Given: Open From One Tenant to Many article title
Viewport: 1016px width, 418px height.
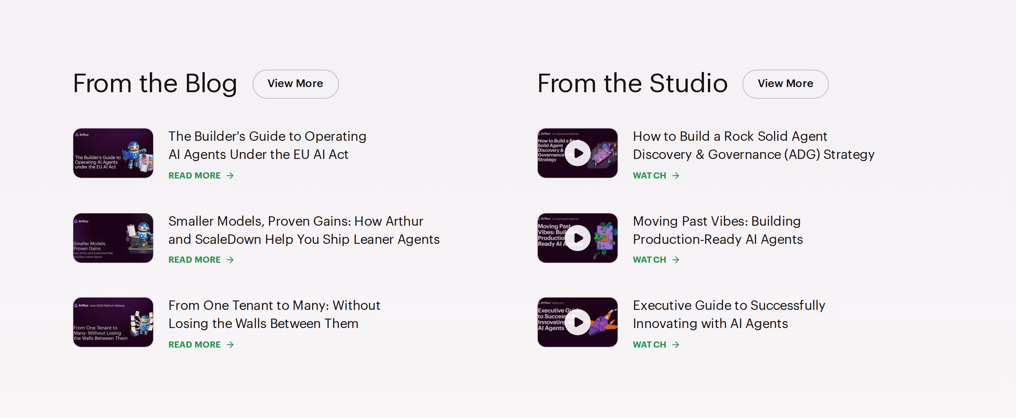Looking at the screenshot, I should (274, 314).
